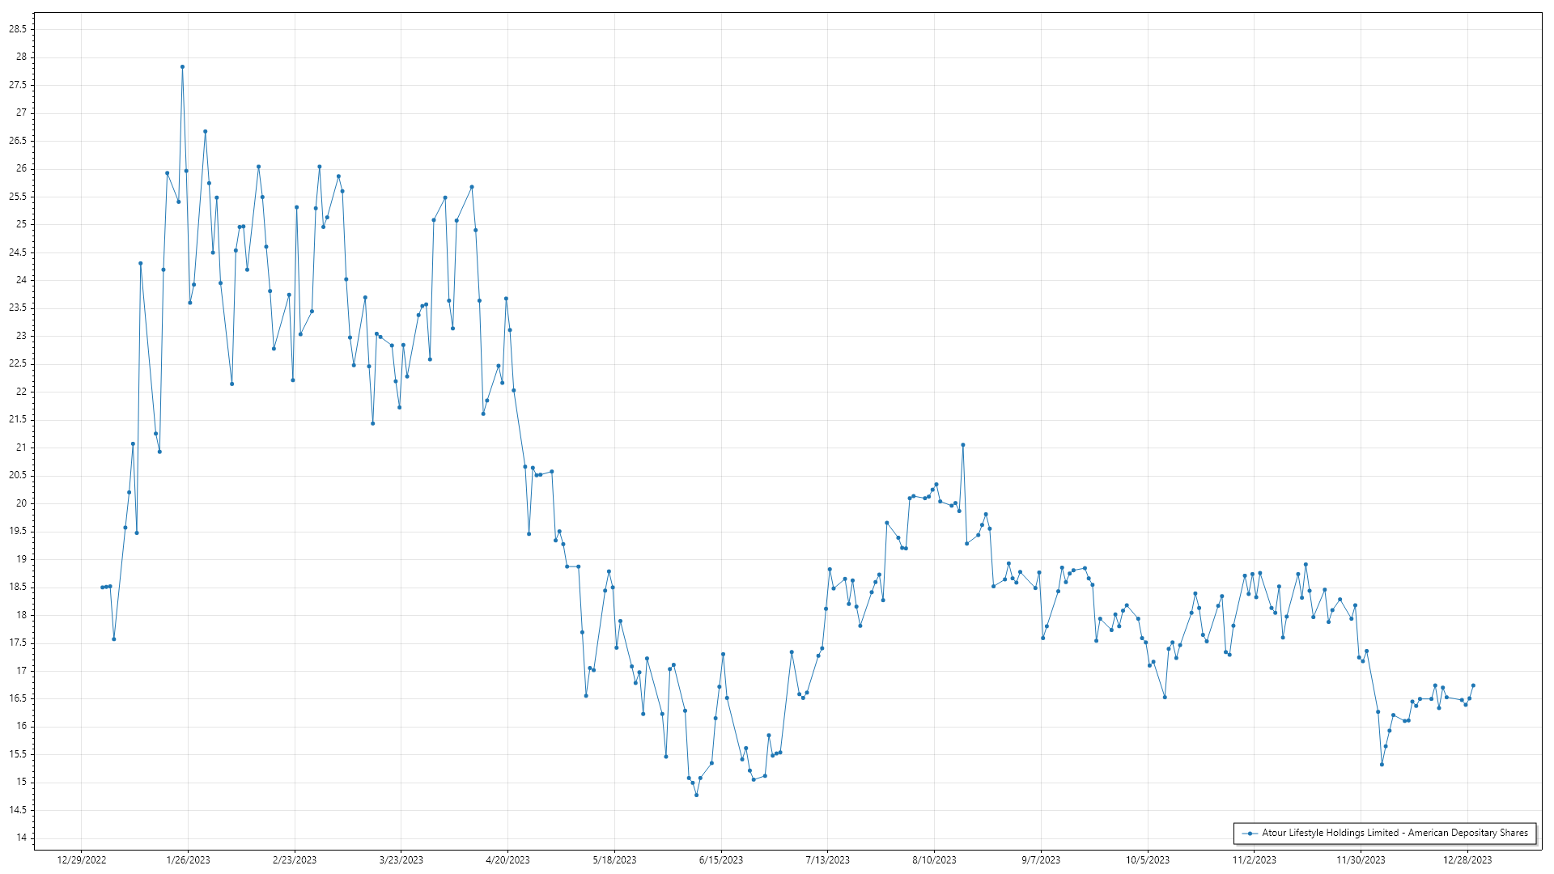Select the August spike point near 21
This screenshot has height=874, width=1554.
click(x=962, y=445)
